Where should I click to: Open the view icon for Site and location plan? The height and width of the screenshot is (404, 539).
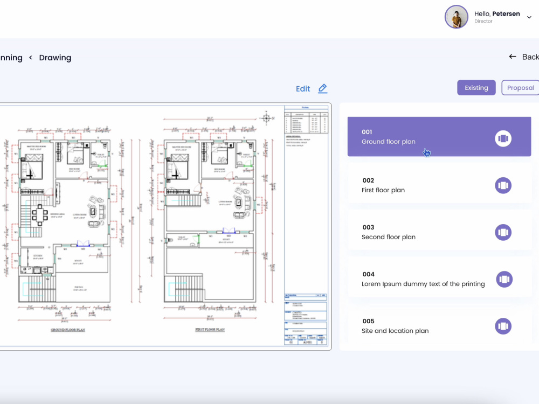(503, 326)
